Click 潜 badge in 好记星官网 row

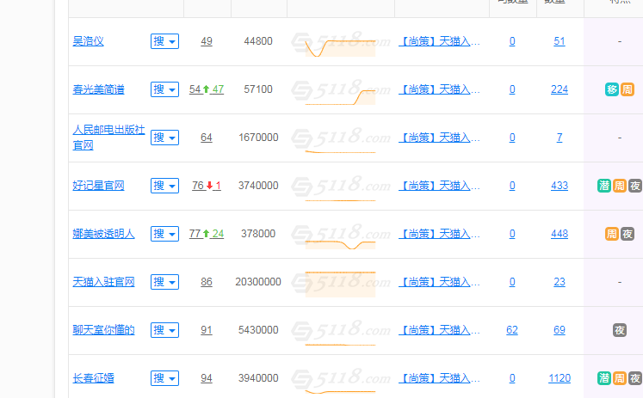[x=604, y=186]
